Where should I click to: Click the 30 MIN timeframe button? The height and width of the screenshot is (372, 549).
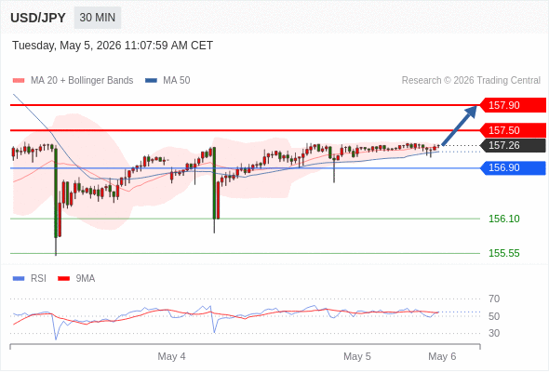point(98,18)
